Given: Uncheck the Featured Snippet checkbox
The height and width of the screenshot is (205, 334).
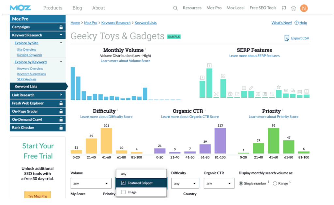Looking at the screenshot, I should tap(123, 183).
